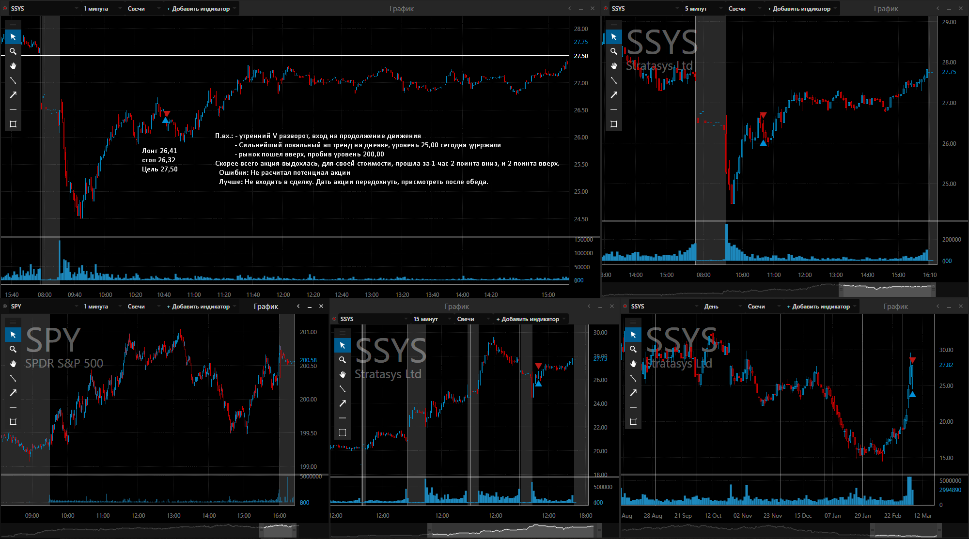Select zoom magnifier tool in SSYS 1-minute chart

coord(13,51)
